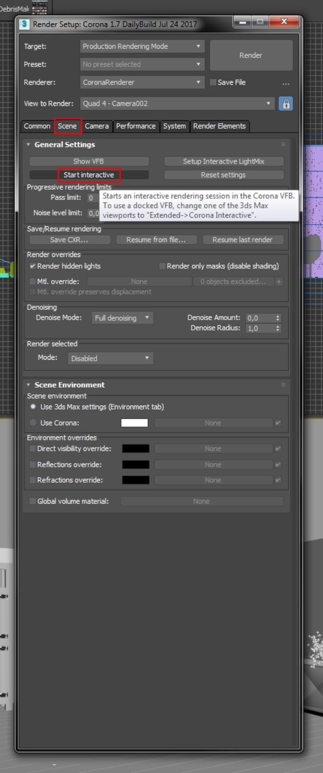Toggle the Use Corona map enable checkbox
The height and width of the screenshot is (773, 323).
278,423
